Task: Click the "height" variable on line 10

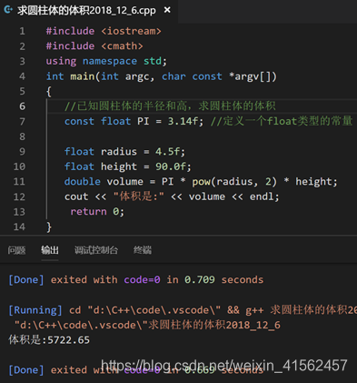Action: coord(119,166)
